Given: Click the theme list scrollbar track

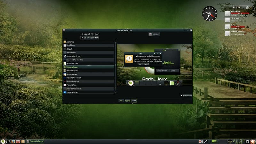Looking at the screenshot, I should (116, 65).
